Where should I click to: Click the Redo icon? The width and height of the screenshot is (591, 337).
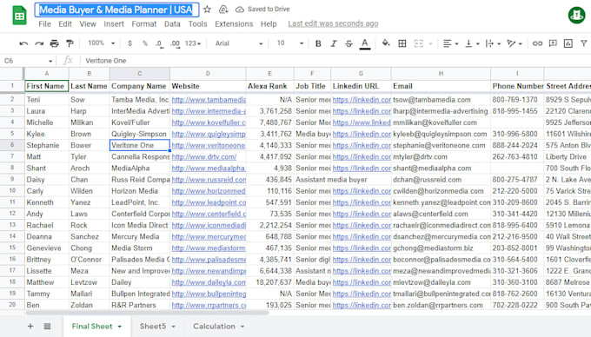coord(39,43)
